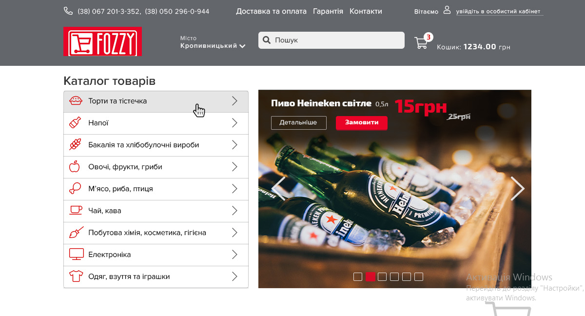Go to previous banner slide arrow

tap(278, 188)
